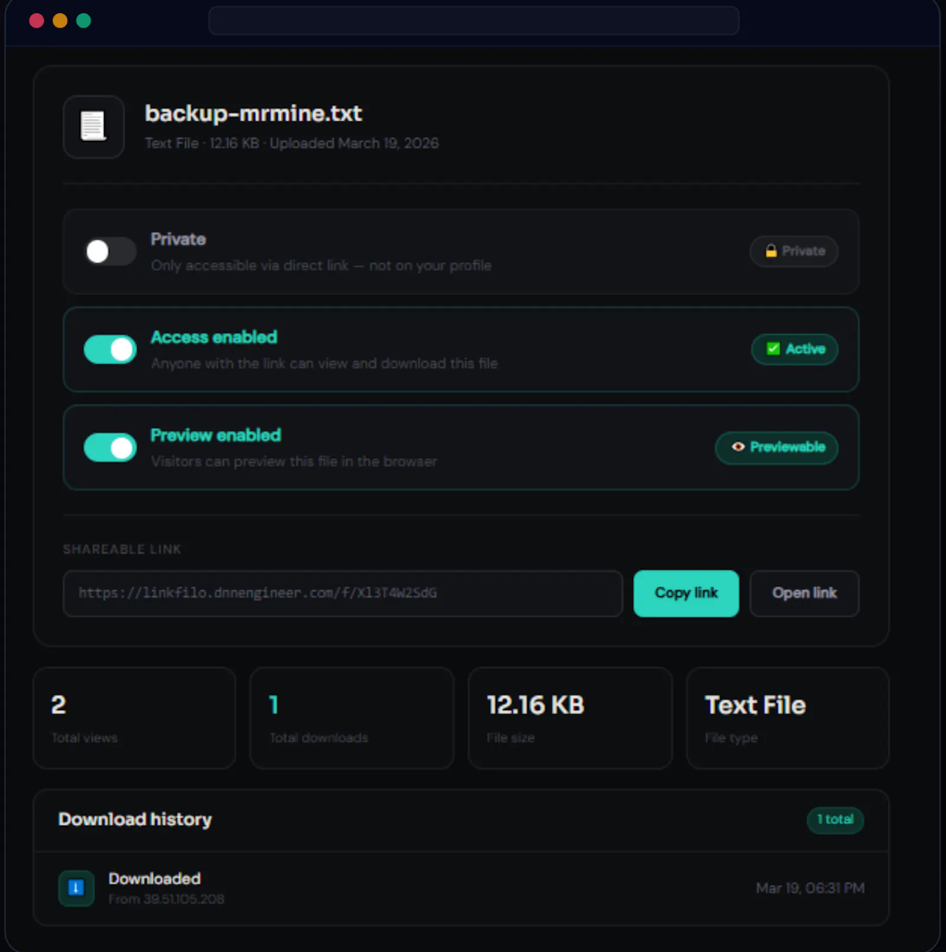This screenshot has width=946, height=952.
Task: Click the Preview enabled label
Action: coord(216,435)
